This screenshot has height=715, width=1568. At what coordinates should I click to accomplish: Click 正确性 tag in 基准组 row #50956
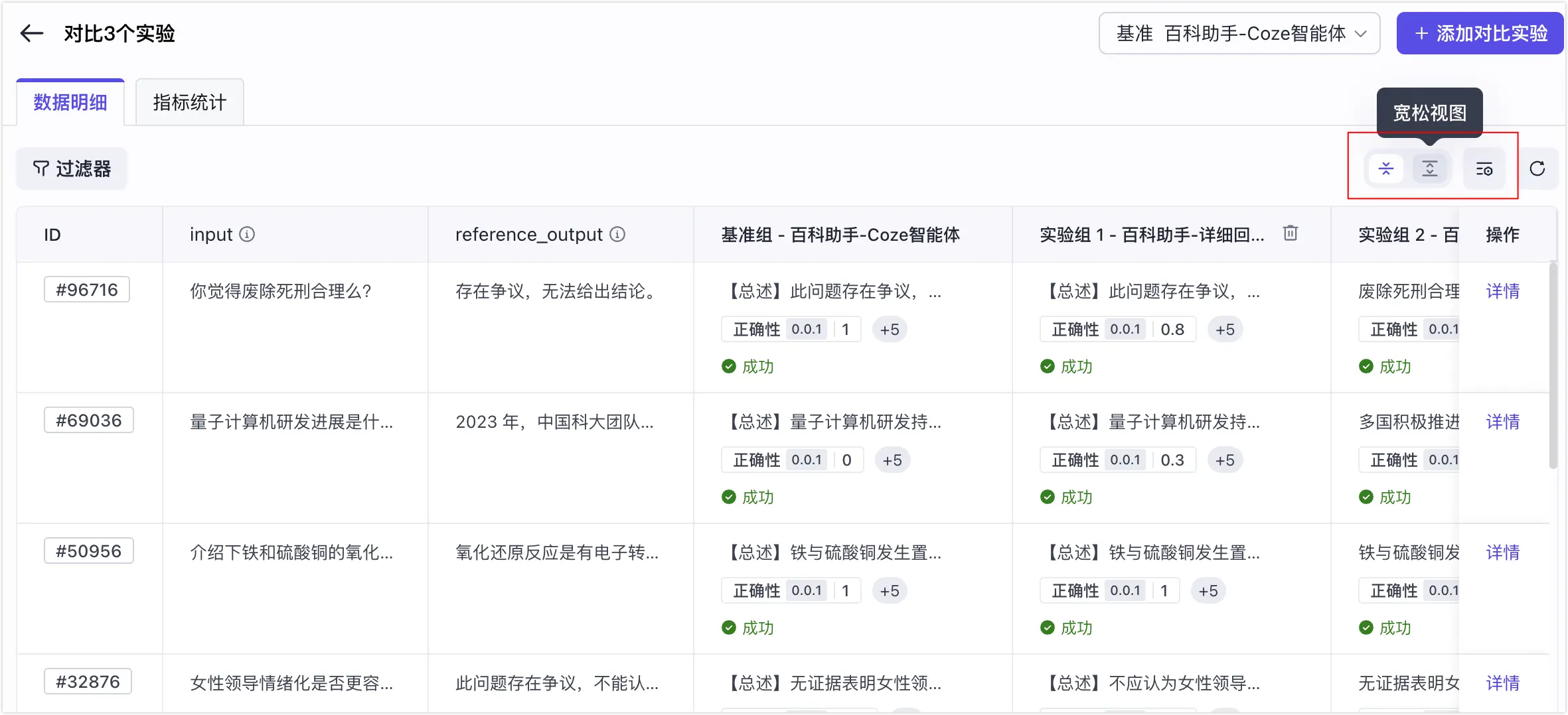tap(791, 590)
